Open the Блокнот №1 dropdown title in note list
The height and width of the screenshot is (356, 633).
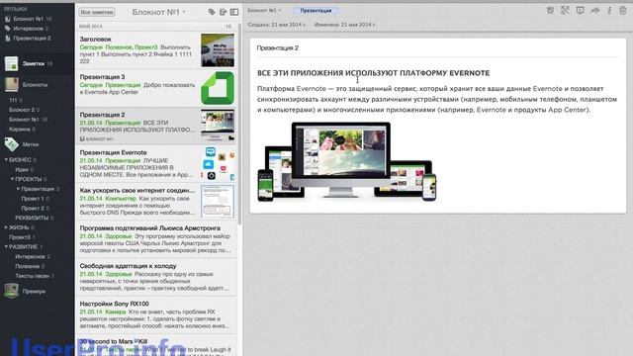click(x=158, y=12)
